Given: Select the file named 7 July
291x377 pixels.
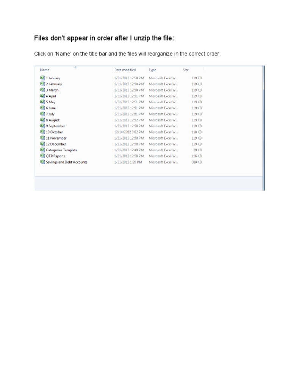Looking at the screenshot, I should tap(50, 114).
